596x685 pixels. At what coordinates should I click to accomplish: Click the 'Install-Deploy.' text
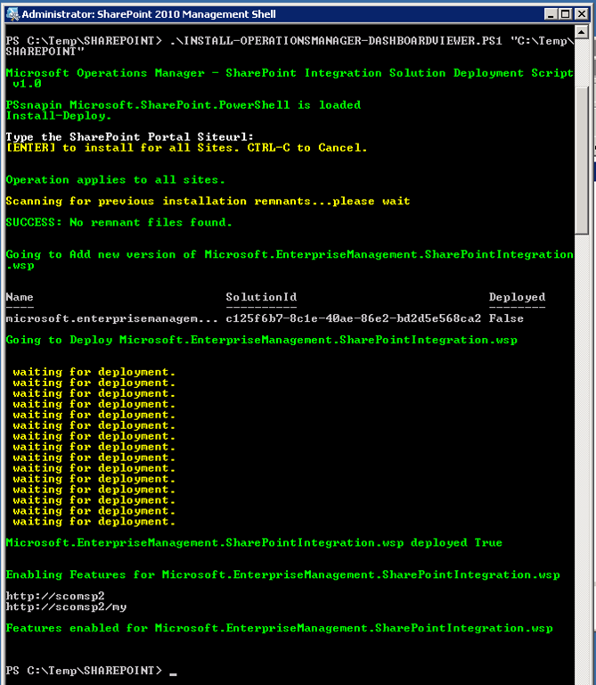[59, 116]
